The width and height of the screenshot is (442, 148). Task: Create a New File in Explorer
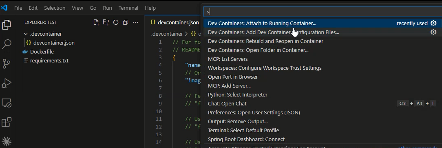click(x=96, y=22)
